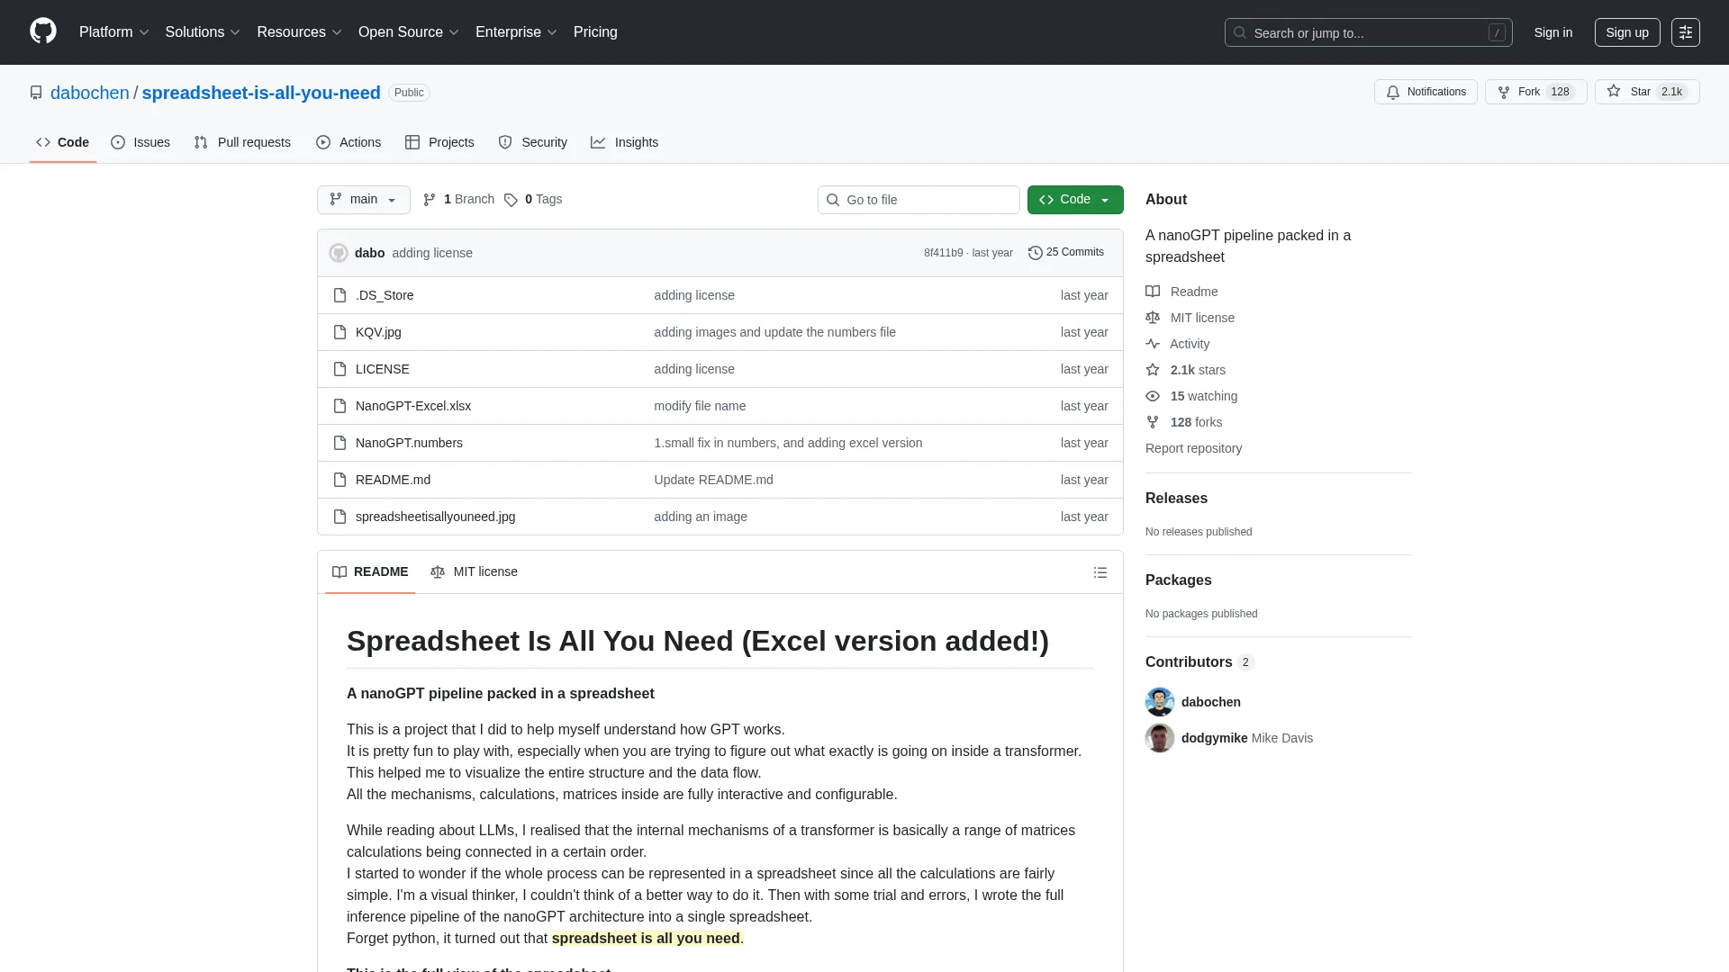Open the Pull requests tab
Viewport: 1729px width, 972px height.
pyautogui.click(x=242, y=142)
